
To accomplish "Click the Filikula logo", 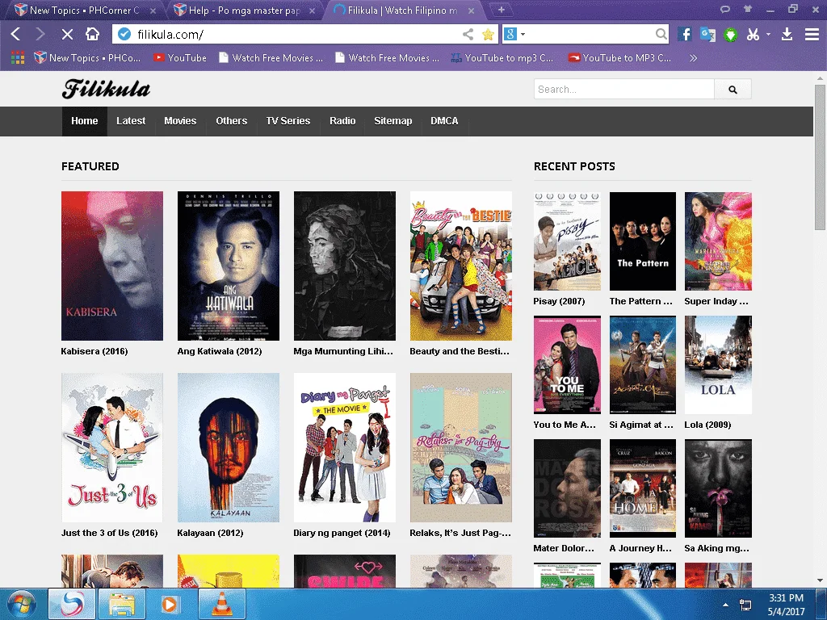I will click(106, 89).
